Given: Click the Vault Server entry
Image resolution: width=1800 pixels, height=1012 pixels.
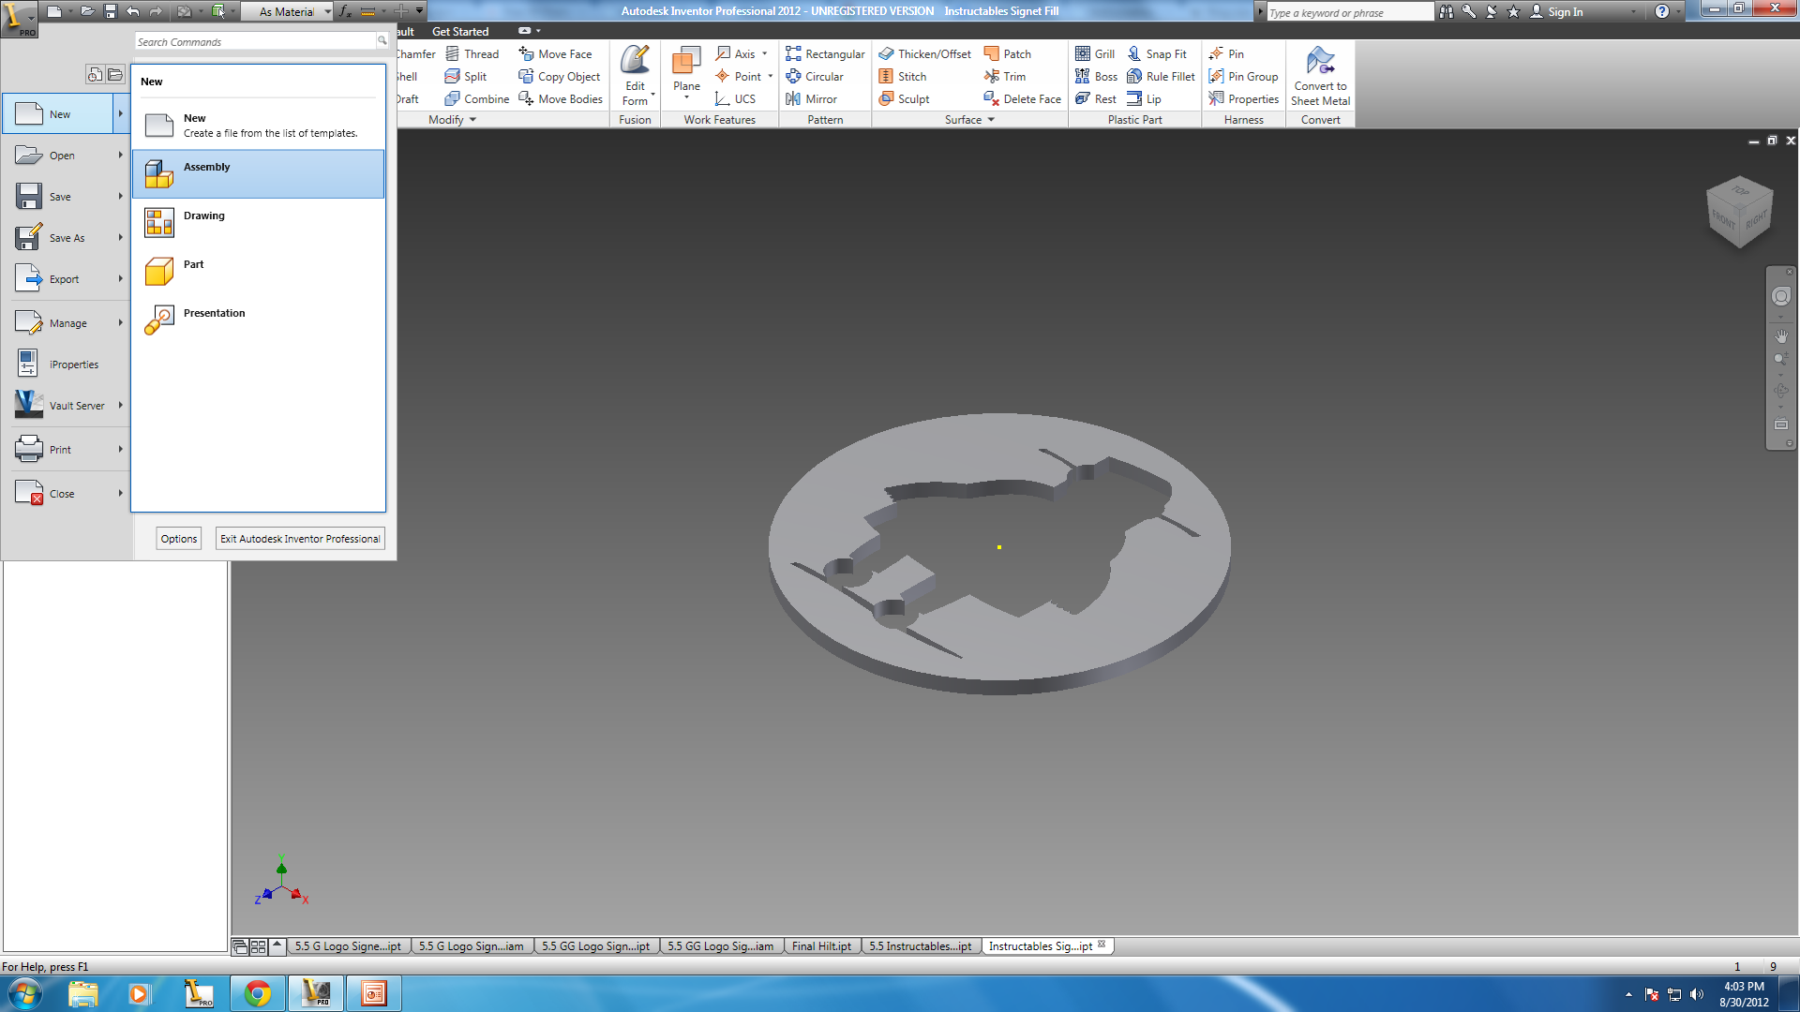Looking at the screenshot, I should tap(66, 406).
